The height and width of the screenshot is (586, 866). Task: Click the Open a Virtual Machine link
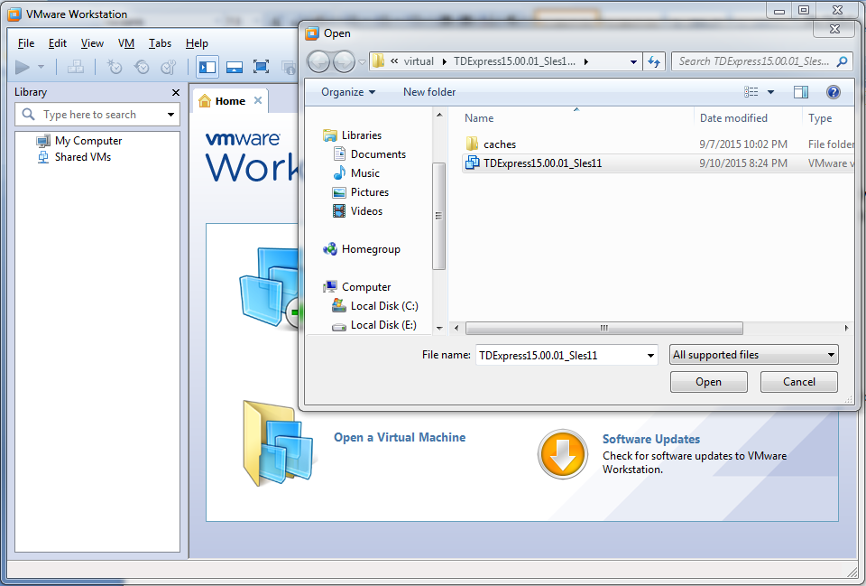point(400,437)
